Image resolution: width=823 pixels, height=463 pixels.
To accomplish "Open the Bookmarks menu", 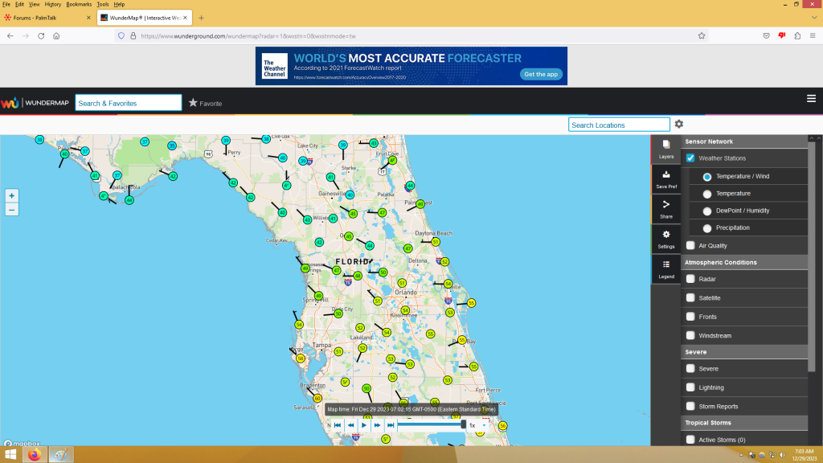I will coord(79,4).
